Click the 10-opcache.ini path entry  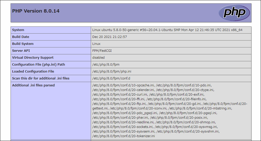tap(124, 85)
